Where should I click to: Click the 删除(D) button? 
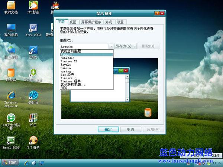148,46
